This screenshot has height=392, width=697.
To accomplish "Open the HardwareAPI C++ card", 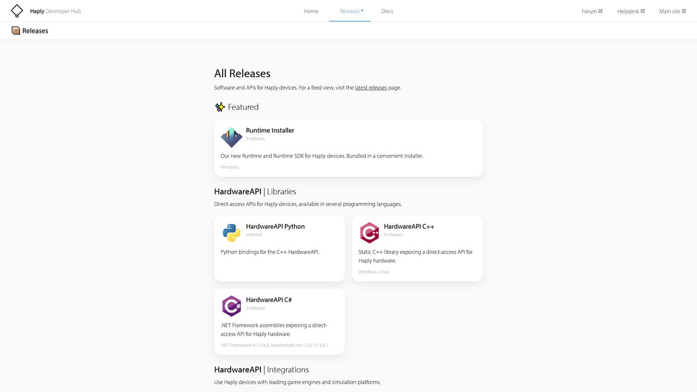I will pos(417,248).
